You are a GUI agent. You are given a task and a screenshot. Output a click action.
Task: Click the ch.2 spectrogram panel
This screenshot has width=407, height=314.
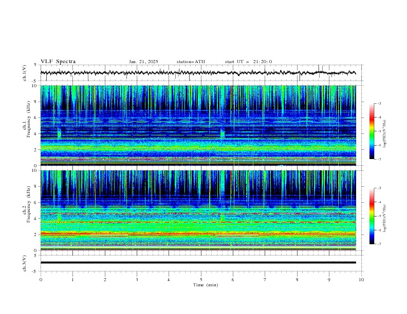click(198, 210)
